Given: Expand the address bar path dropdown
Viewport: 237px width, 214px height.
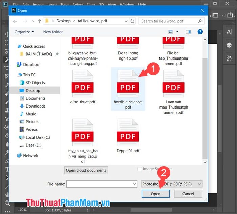Looking at the screenshot, I should coord(126,21).
